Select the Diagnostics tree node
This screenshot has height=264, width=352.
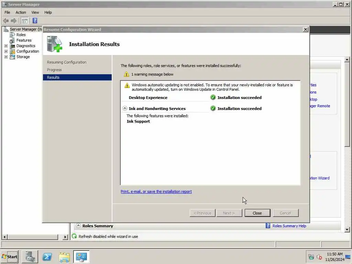[x=26, y=46]
